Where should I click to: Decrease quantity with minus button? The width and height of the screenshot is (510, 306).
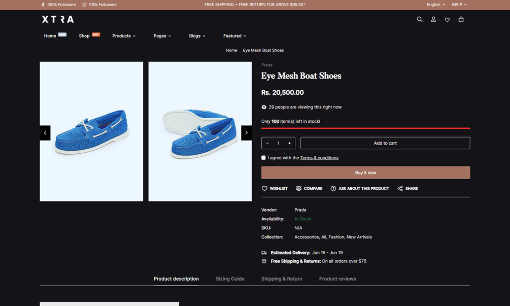click(267, 143)
